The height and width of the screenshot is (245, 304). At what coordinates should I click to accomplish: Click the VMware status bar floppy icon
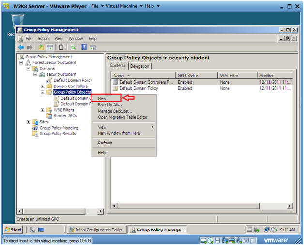[x=217, y=240]
